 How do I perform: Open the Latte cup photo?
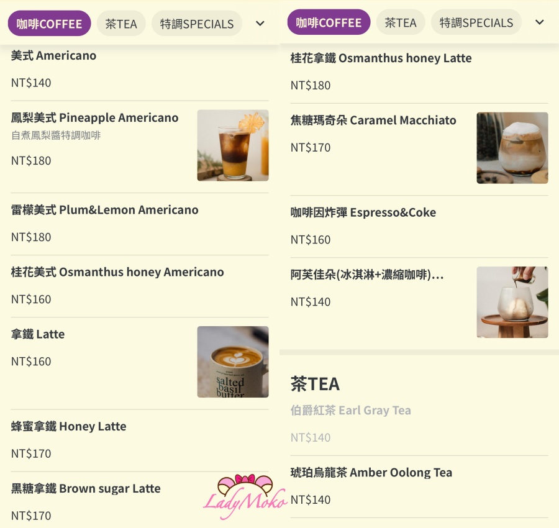click(x=233, y=362)
